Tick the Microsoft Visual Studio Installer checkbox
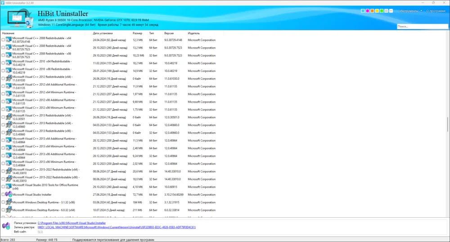Viewport: 450px width, 242px height. [3, 195]
